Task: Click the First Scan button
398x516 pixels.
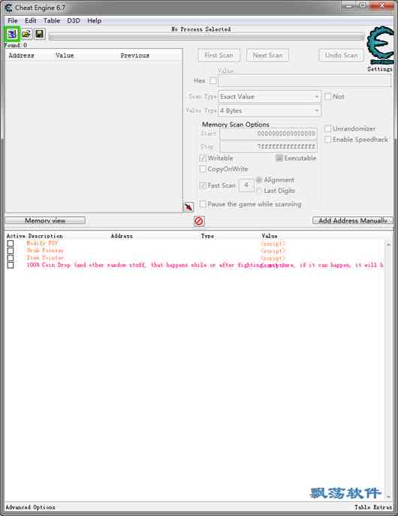Action: tap(219, 56)
